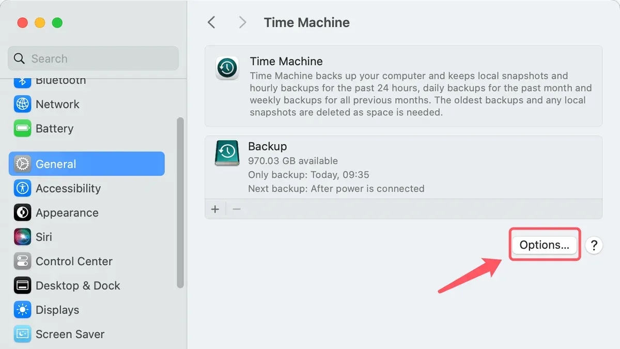The width and height of the screenshot is (620, 349).
Task: Open Network settings
Action: (x=87, y=104)
